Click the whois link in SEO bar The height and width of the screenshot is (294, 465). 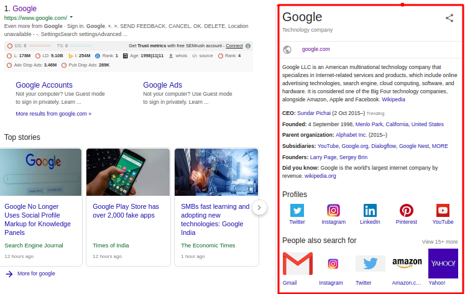click(181, 56)
